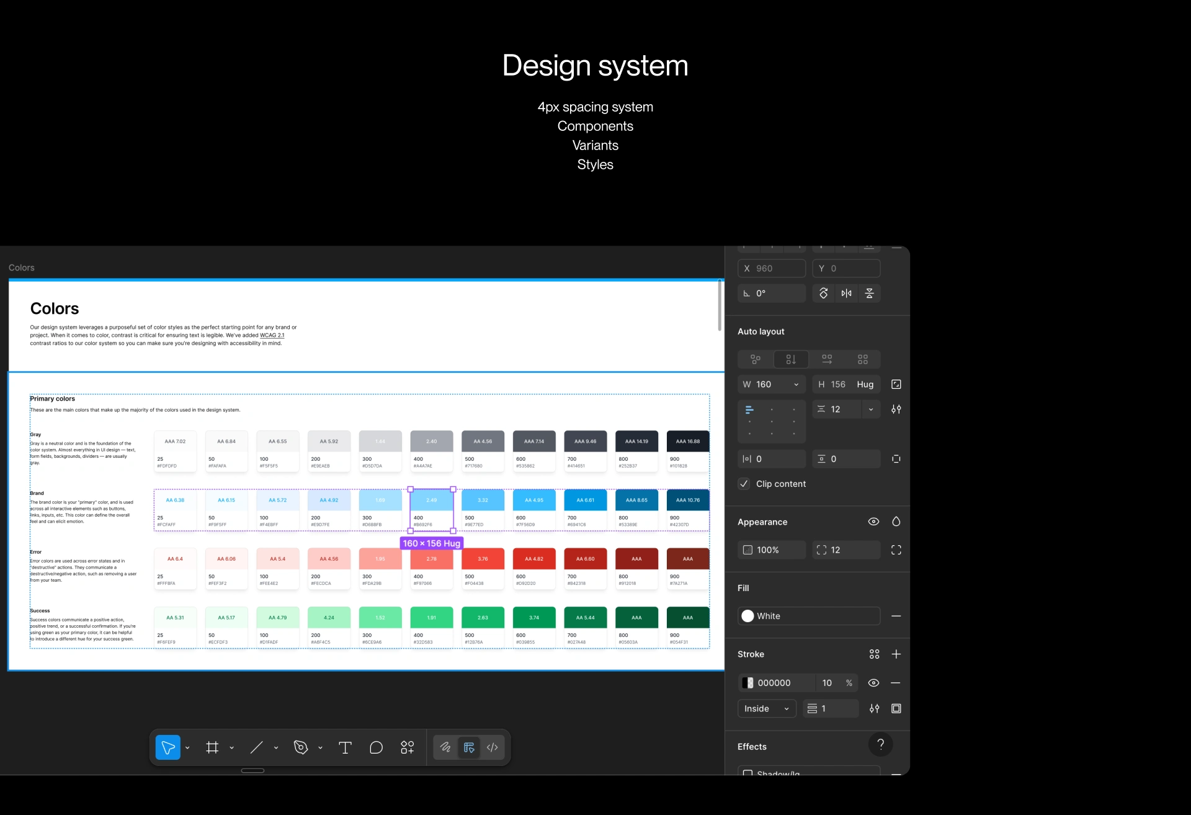The height and width of the screenshot is (815, 1191).
Task: Open the WCAG 2.1 link
Action: (272, 336)
